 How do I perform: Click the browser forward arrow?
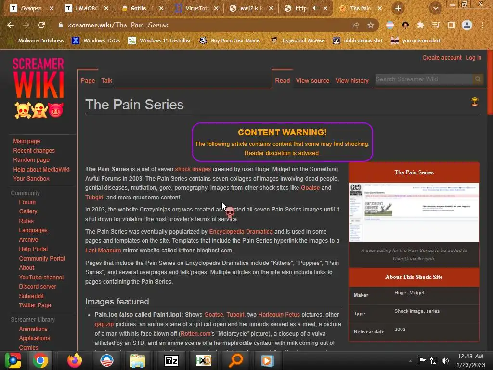(x=26, y=25)
